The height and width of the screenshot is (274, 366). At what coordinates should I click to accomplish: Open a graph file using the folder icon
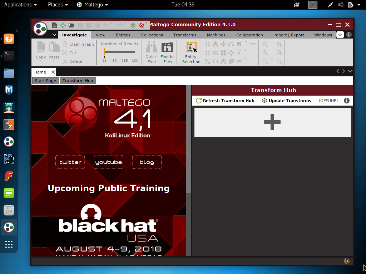(71, 25)
